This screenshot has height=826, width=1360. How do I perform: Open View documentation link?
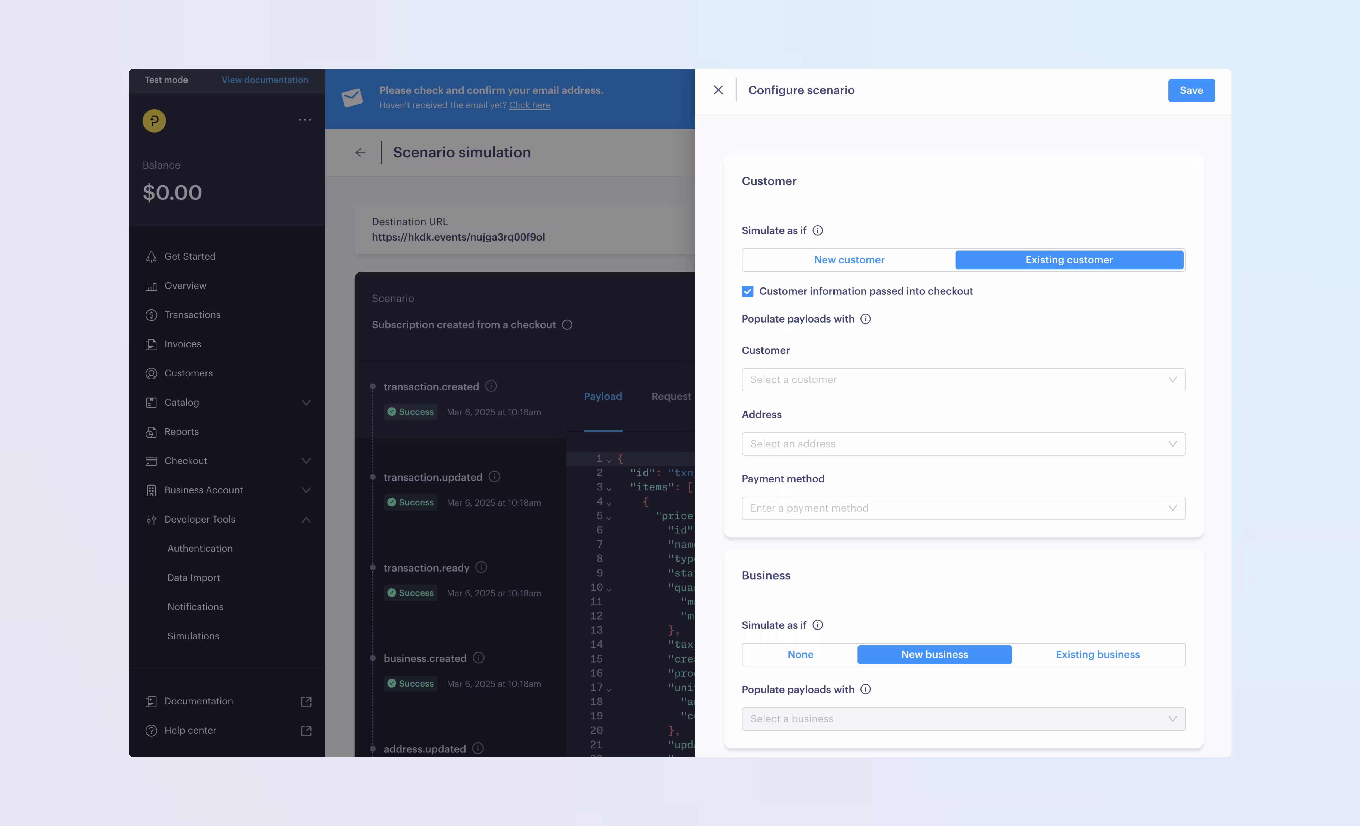265,80
